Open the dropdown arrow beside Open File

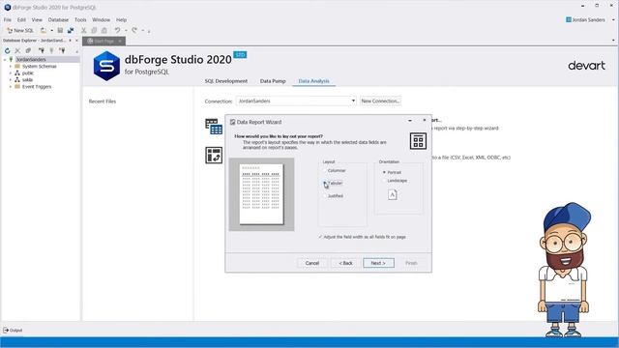point(51,30)
